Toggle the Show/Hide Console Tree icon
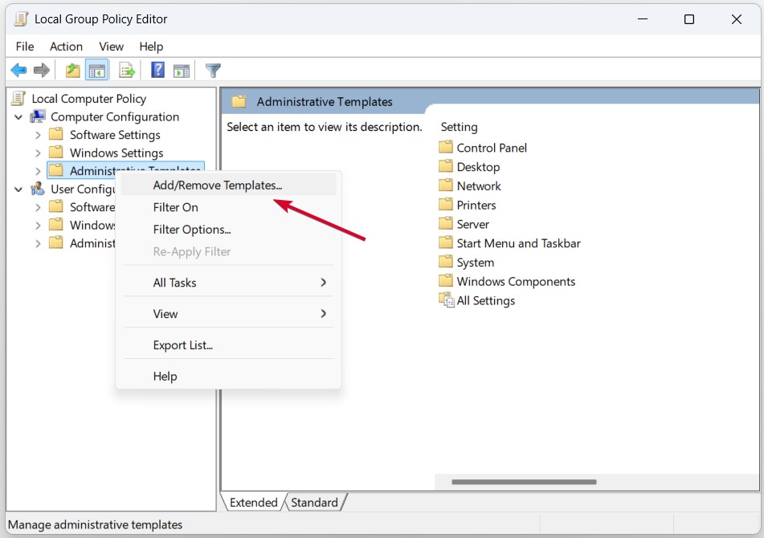This screenshot has width=764, height=538. click(96, 71)
